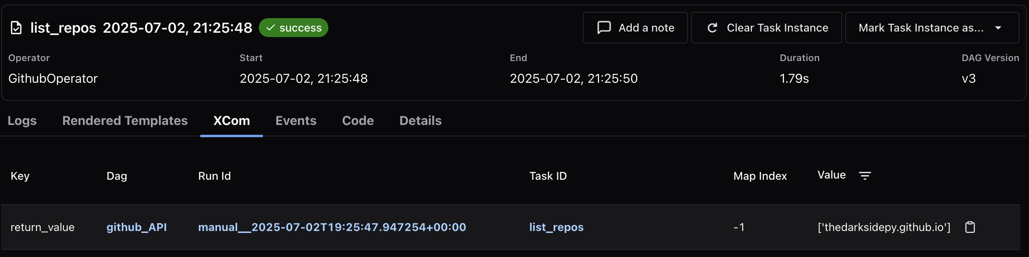This screenshot has width=1029, height=257.
Task: Expand the Mark Task Instance as dropdown arrow
Action: click(998, 28)
